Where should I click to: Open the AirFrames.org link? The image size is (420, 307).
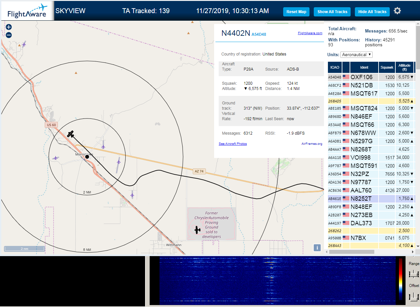coord(312,143)
